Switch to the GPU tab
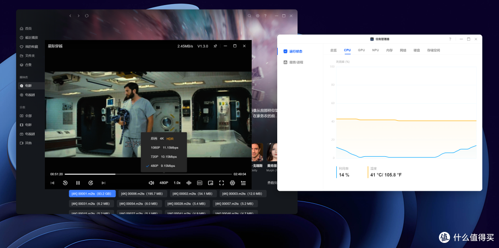Screen dimensions: 499x248 361,50
